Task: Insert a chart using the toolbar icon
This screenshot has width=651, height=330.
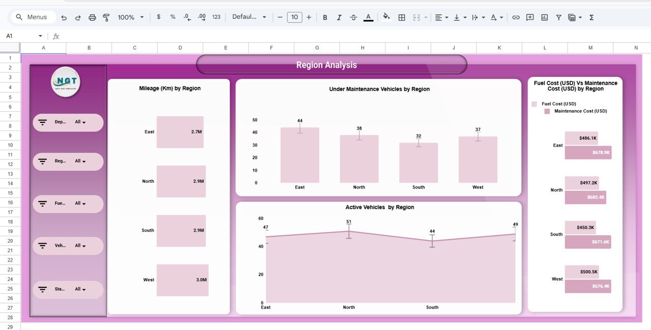Action: 544,17
